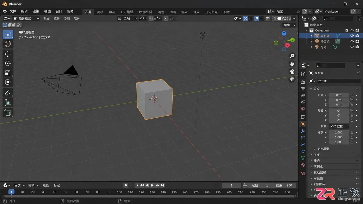Activate the Annotate pencil tool

coord(8,93)
